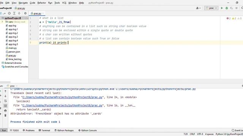Click Down the Stack Trace arrow in Run panel
Image resolution: width=243 pixels, height=136 pixels.
(5, 96)
